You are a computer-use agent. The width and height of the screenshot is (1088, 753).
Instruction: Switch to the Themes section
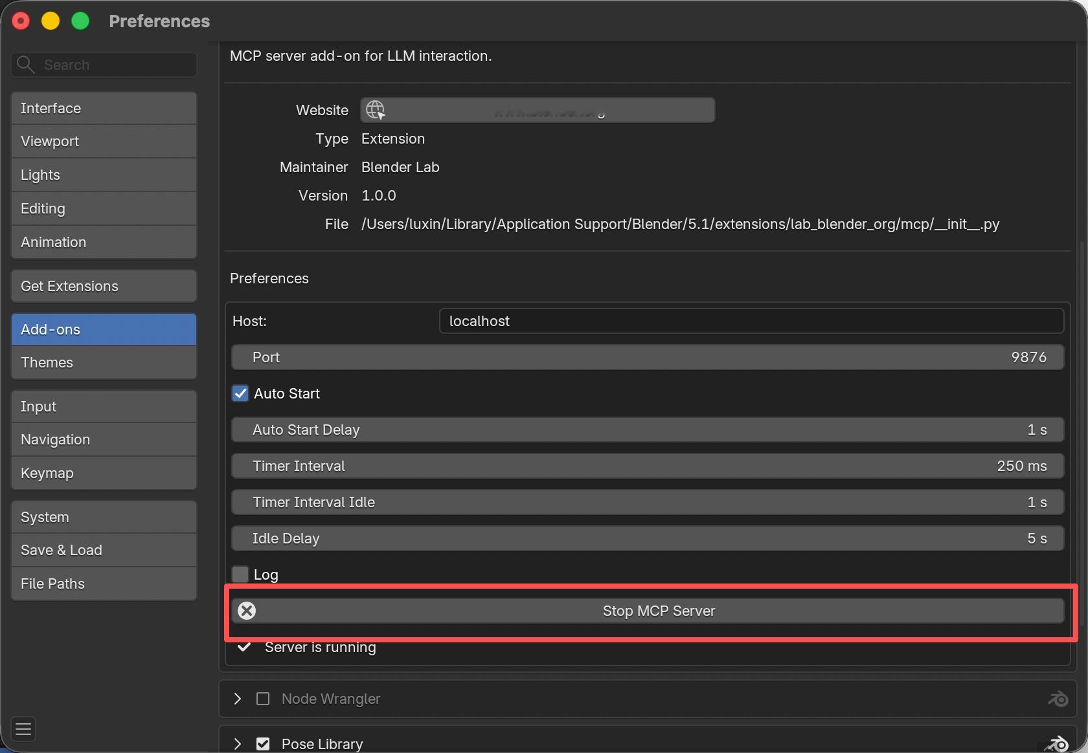point(104,362)
